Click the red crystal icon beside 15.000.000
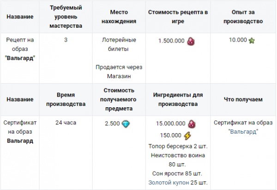277x190 pixels. 192,123
